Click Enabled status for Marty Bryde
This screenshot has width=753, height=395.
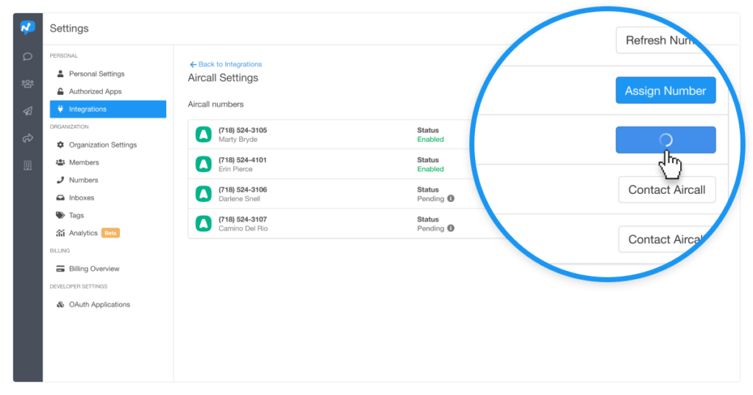pos(430,139)
